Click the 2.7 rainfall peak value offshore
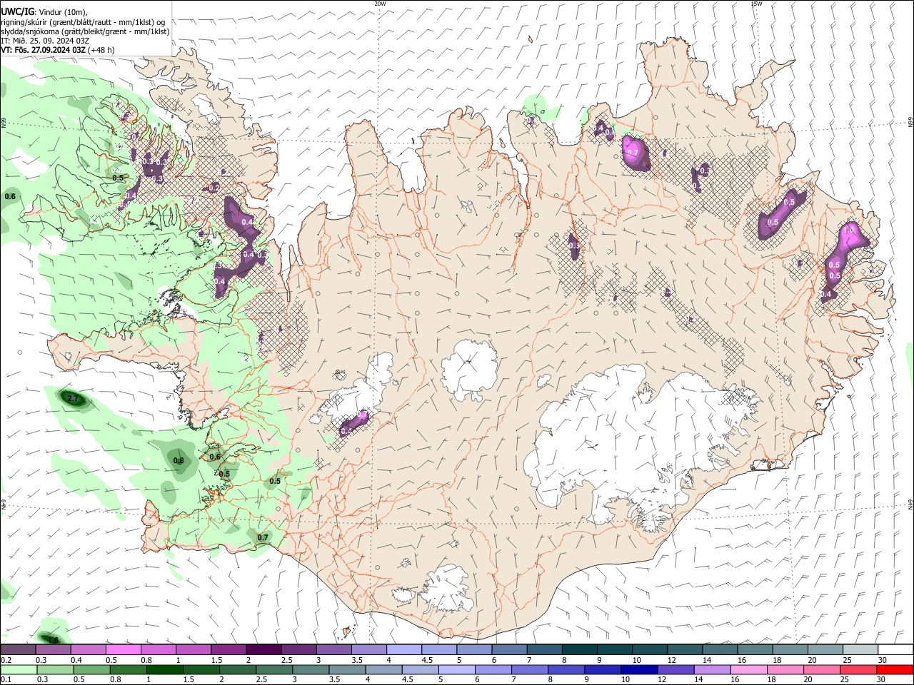The image size is (914, 685). point(72,398)
